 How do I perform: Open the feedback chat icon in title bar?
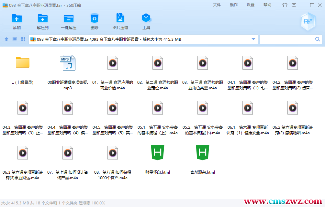(x=294, y=5)
